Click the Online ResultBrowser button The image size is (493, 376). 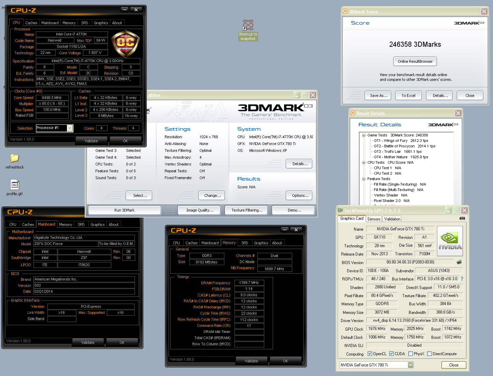pos(415,61)
